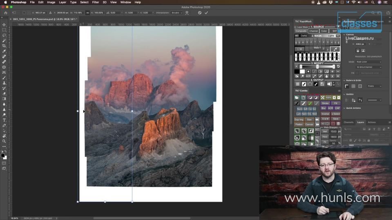The image size is (392, 220).
Task: Collapse the Rulers & Grids section
Action: click(344, 80)
